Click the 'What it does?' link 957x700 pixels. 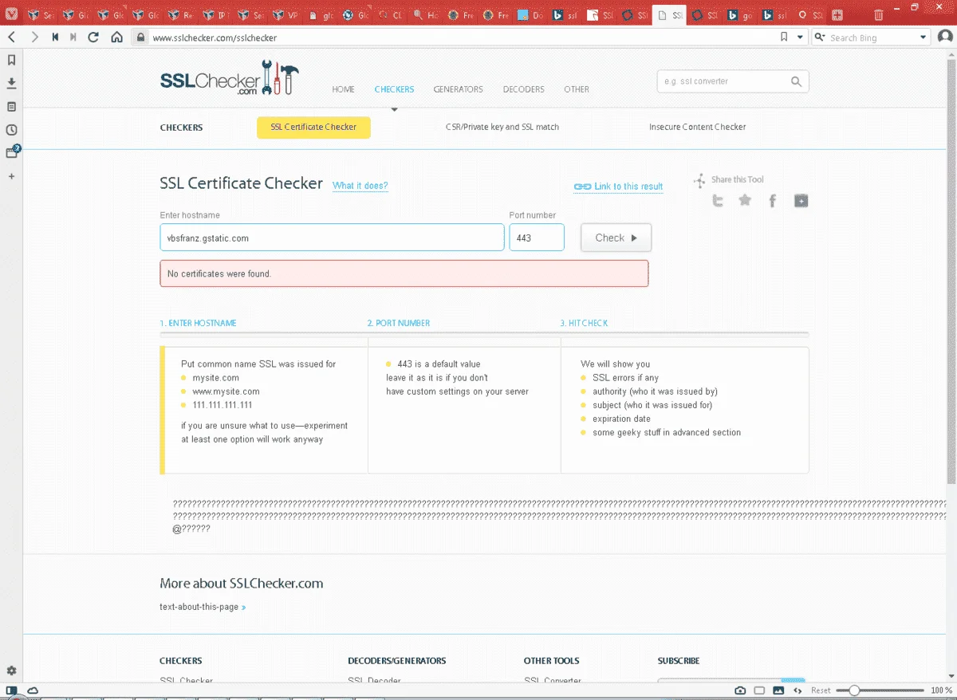[x=360, y=186]
